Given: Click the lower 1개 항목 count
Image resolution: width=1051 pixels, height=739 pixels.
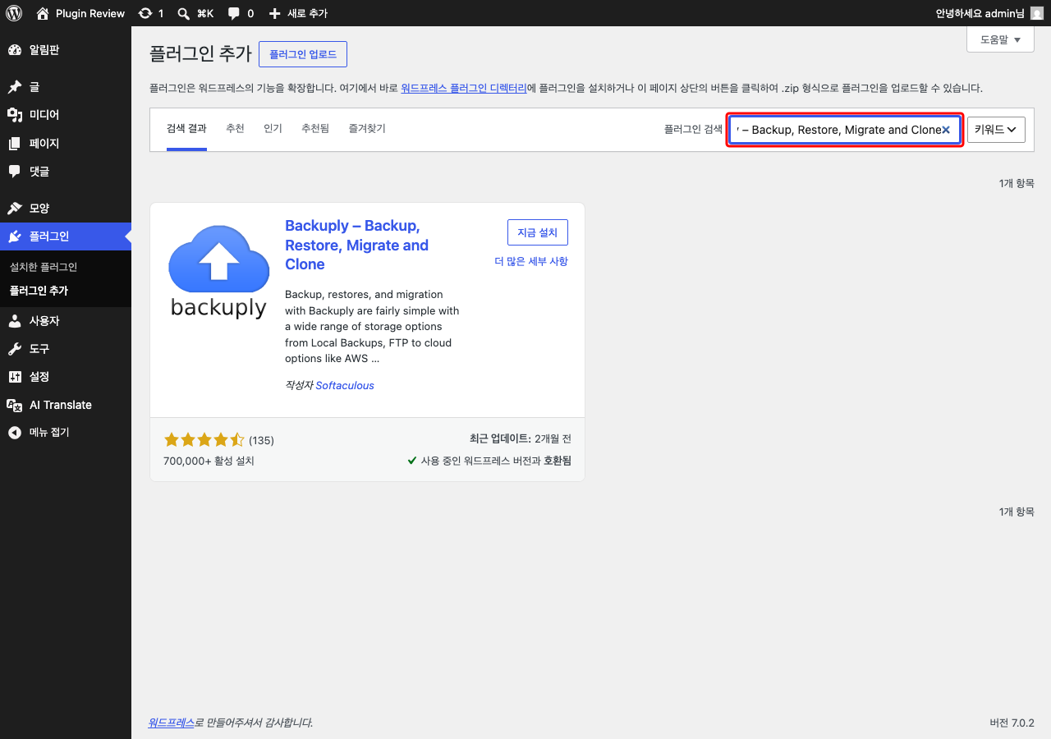Looking at the screenshot, I should click(x=1017, y=512).
